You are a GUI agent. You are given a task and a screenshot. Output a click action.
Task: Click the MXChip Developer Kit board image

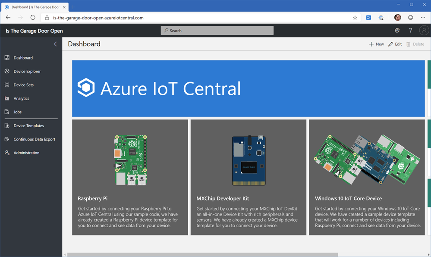(x=249, y=160)
